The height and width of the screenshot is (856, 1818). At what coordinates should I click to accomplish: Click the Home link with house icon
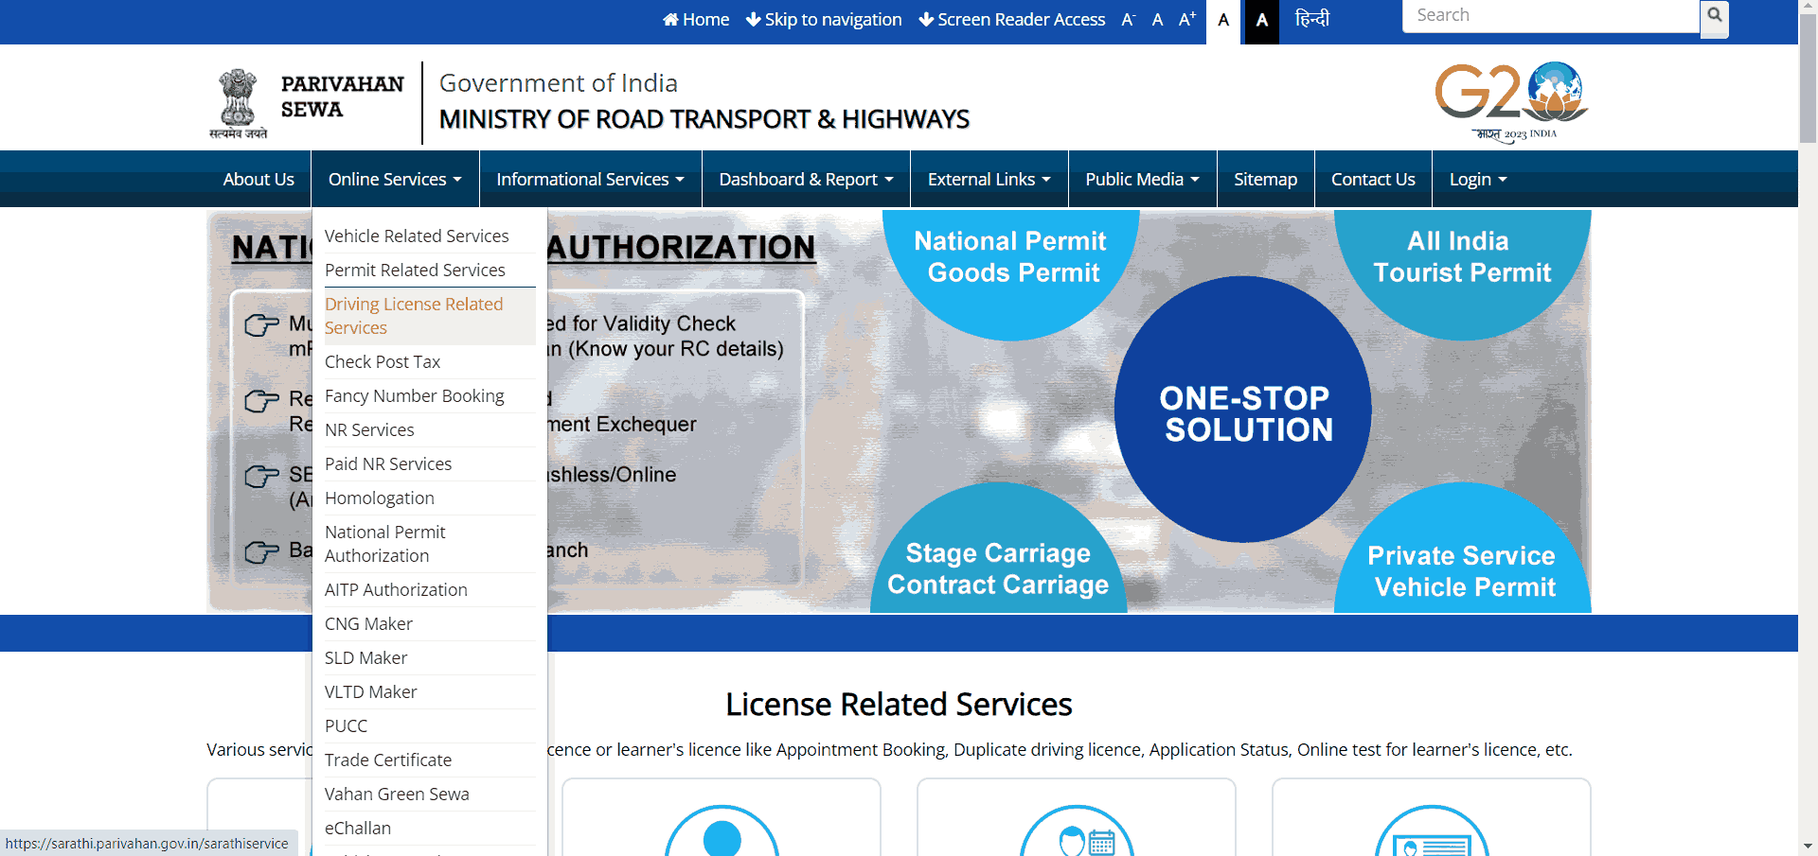696,20
